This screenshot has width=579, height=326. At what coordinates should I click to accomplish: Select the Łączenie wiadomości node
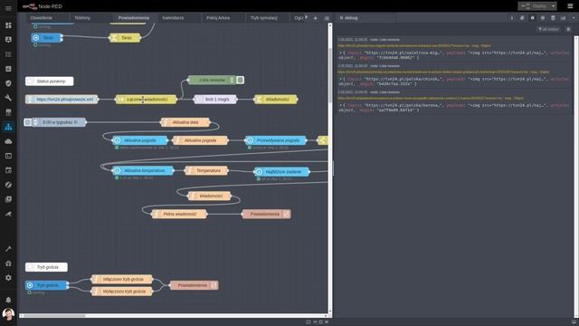[146, 99]
